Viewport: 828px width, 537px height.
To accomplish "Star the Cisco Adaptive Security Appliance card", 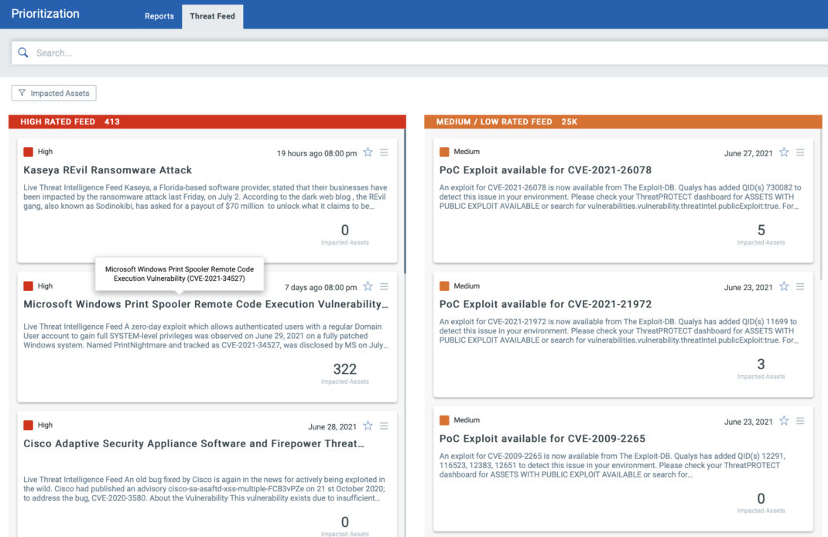I will click(x=368, y=426).
